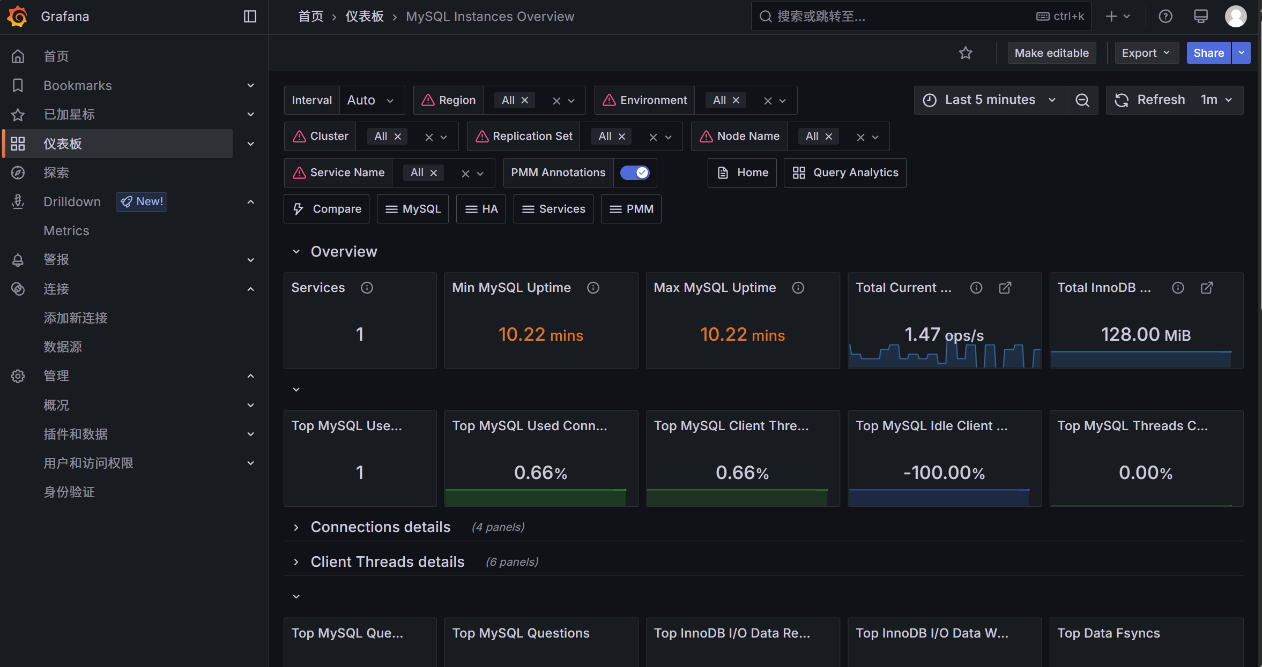Remove All tag in Region filter

point(525,100)
